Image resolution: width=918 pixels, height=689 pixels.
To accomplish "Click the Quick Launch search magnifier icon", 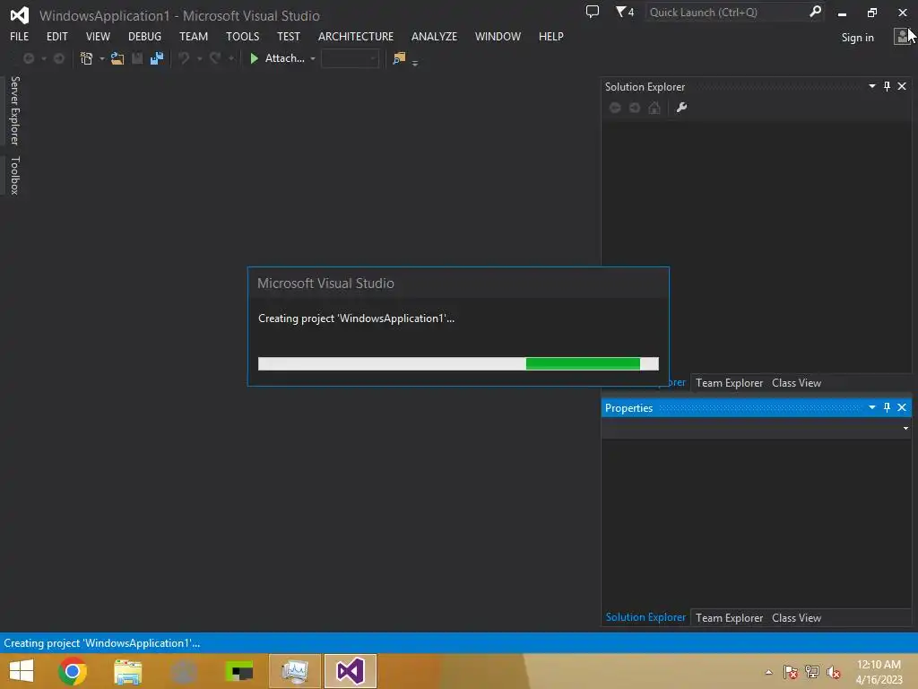I will (x=815, y=12).
